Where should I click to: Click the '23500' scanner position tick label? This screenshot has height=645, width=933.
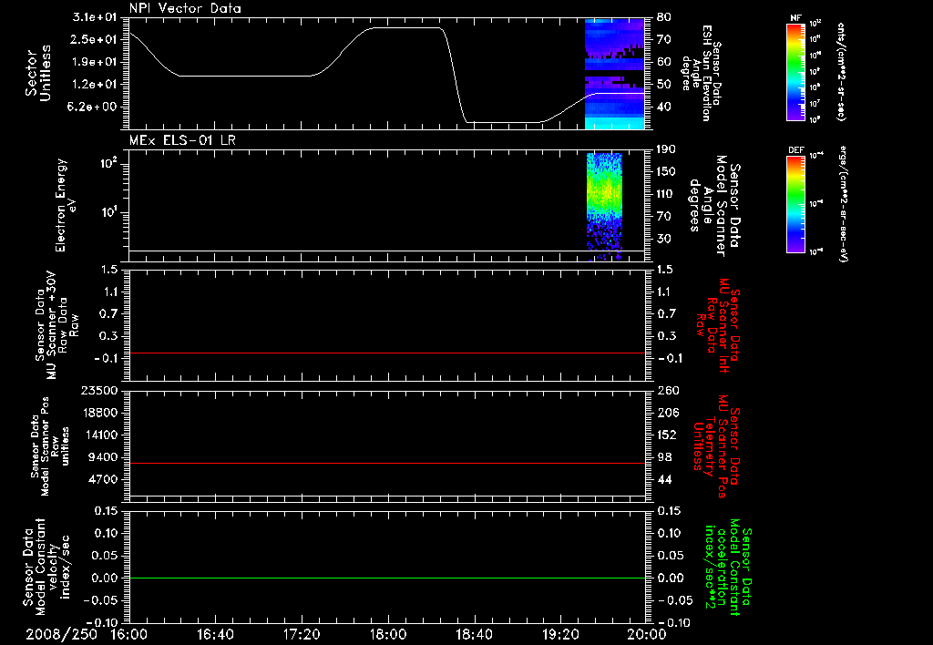98,390
